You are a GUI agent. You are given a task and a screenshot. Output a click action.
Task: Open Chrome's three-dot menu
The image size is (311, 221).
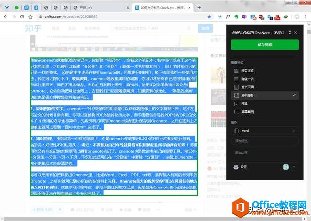click(306, 17)
